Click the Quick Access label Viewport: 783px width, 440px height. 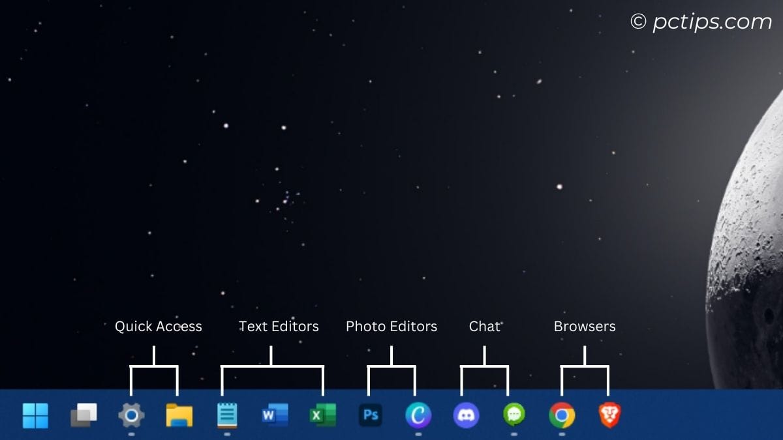159,326
